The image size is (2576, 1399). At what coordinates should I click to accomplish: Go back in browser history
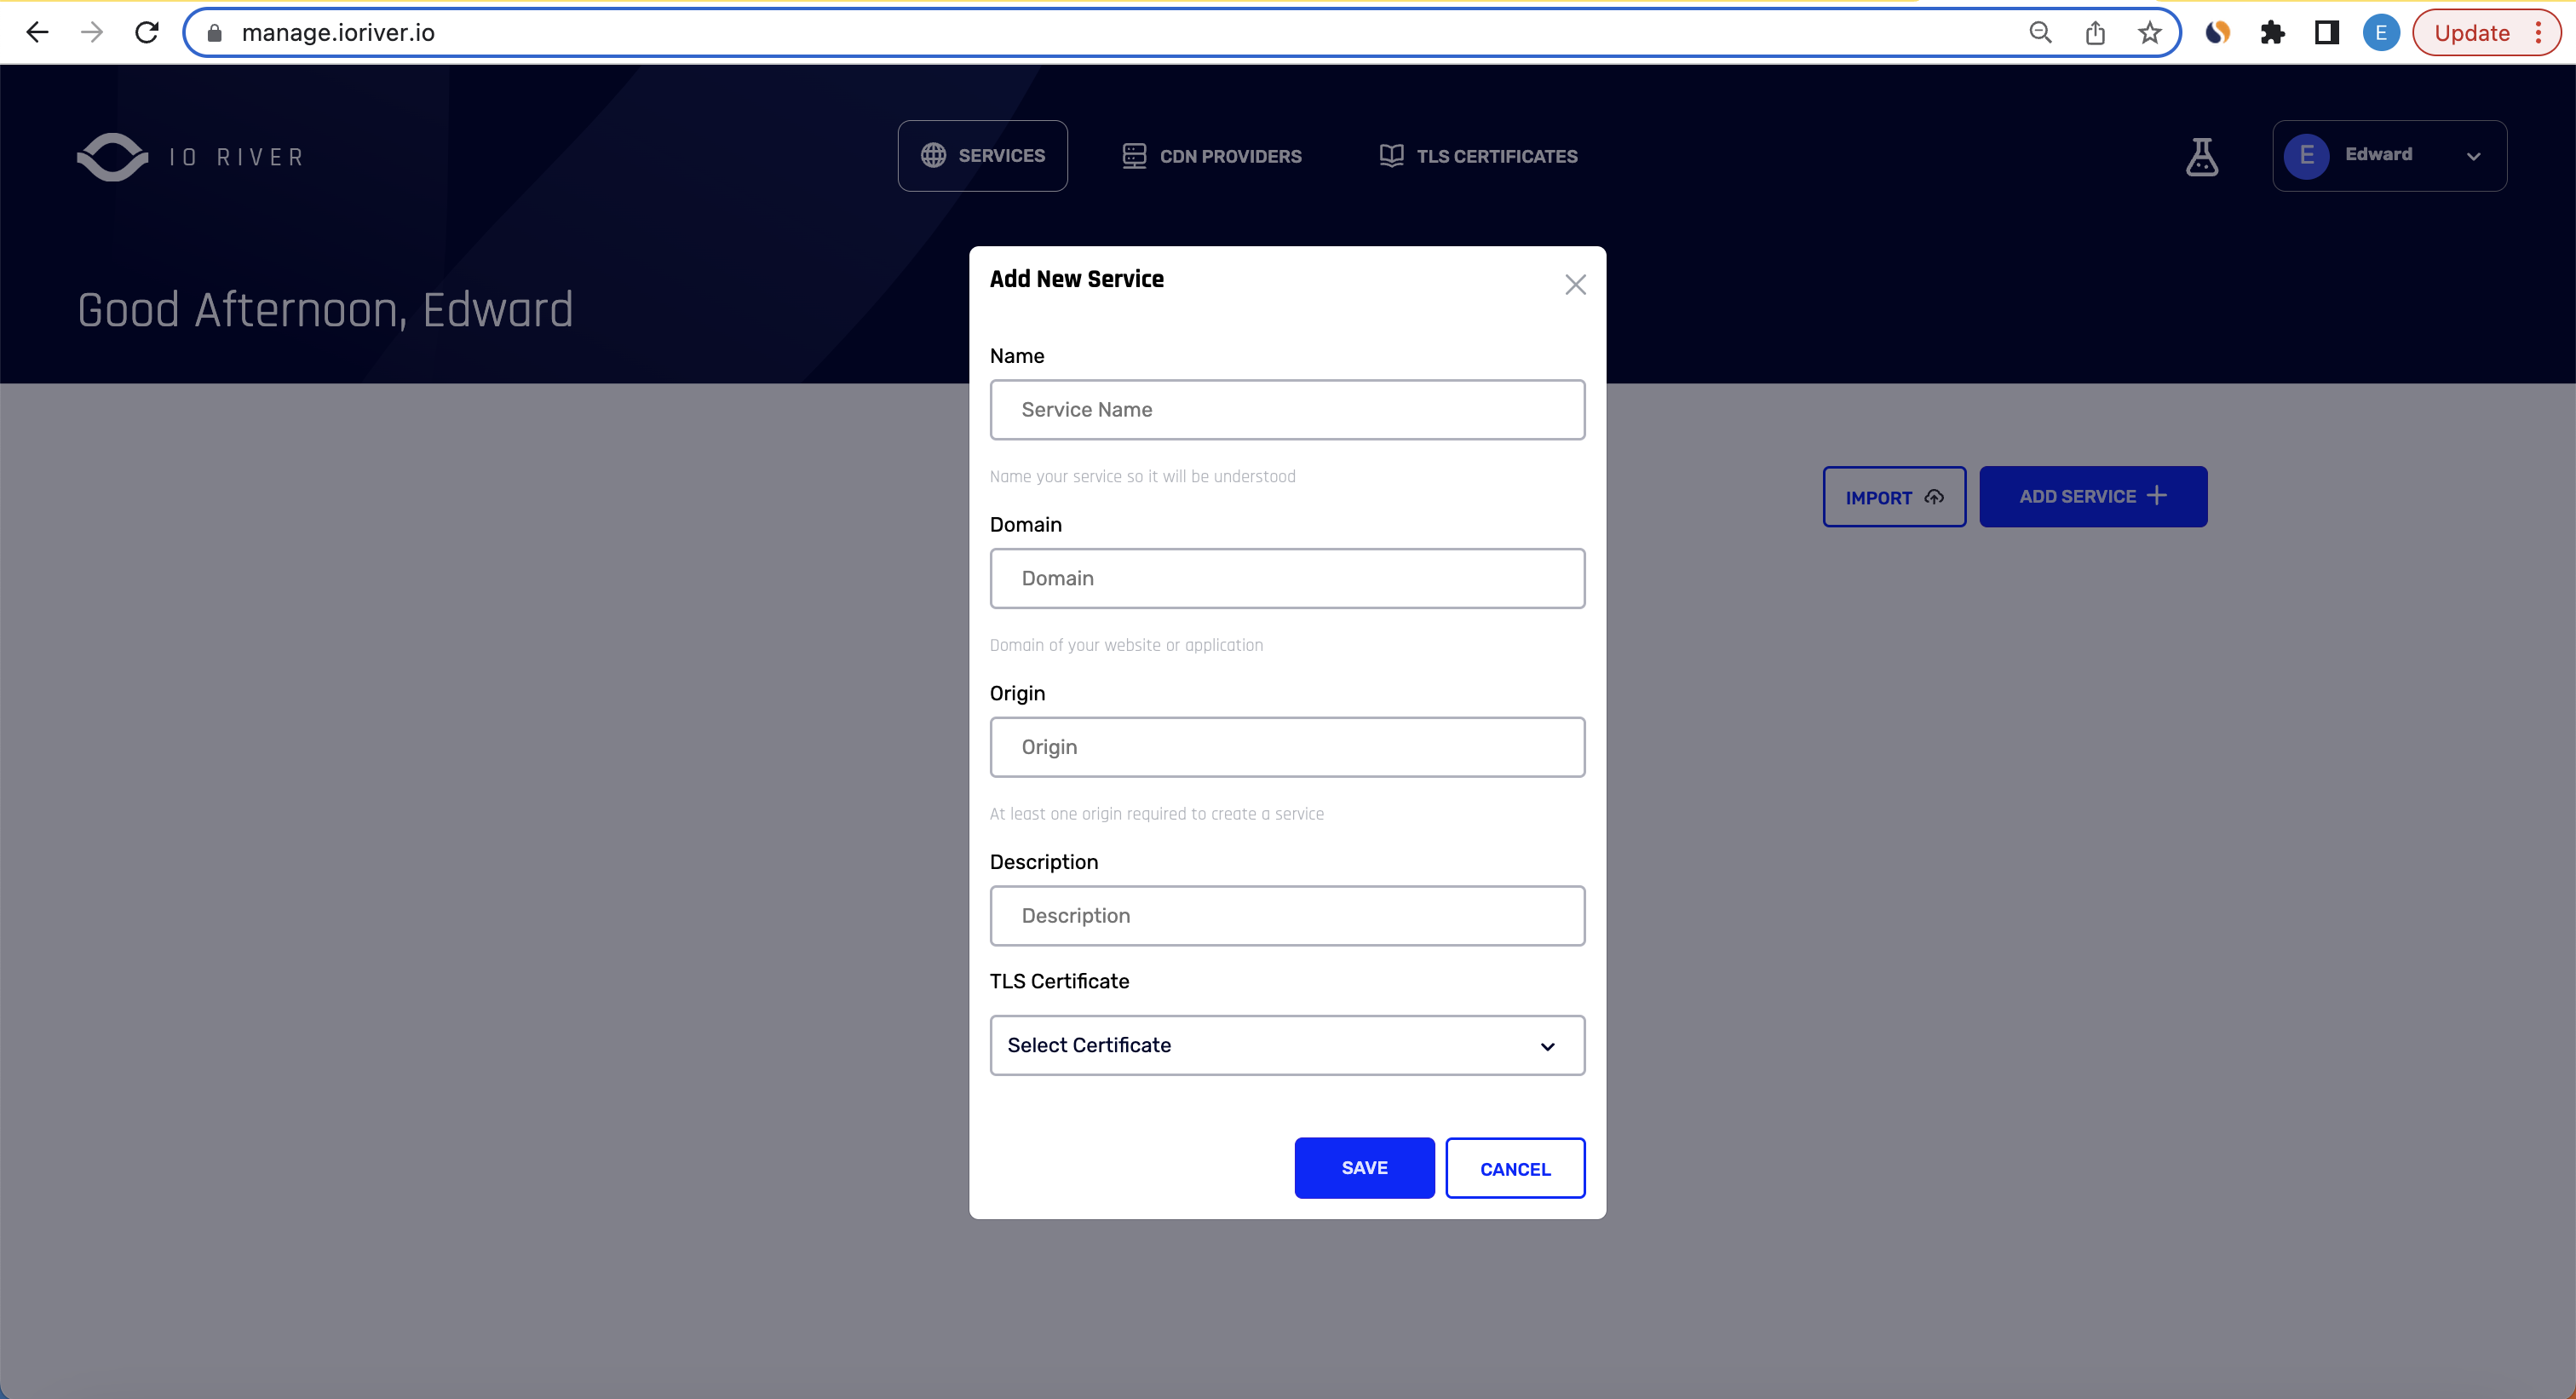[37, 33]
